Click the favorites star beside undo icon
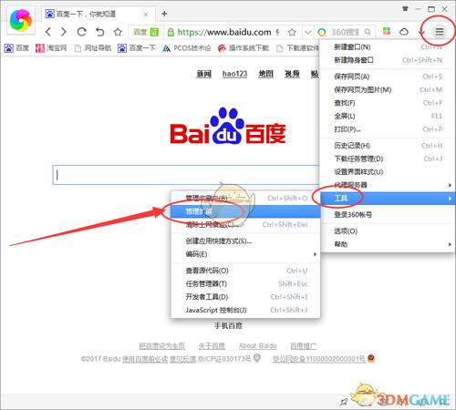 point(118,32)
